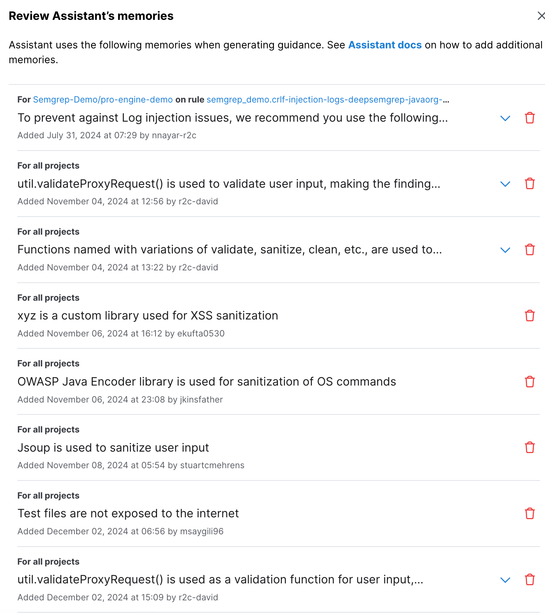Expand the Log injection memory text

click(x=505, y=118)
